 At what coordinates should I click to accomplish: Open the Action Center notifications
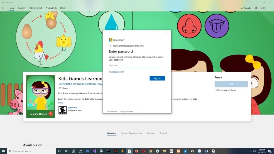[270, 151]
